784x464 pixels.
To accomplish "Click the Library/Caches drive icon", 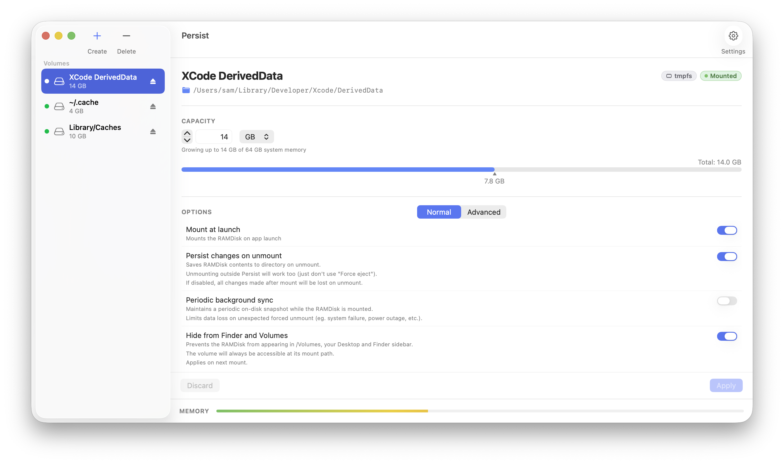I will coord(59,132).
